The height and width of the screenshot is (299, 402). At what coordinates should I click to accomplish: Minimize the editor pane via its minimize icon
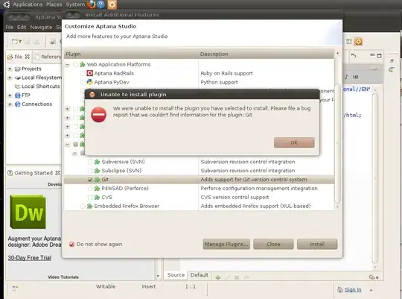click(x=372, y=55)
